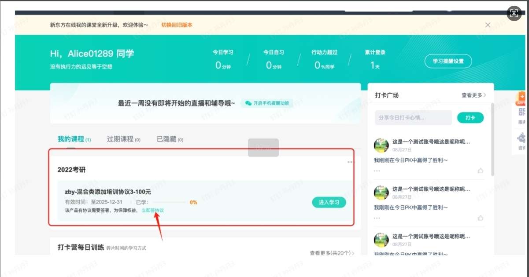
Task: Open the QR code service icon in sidebar
Action: [522, 112]
